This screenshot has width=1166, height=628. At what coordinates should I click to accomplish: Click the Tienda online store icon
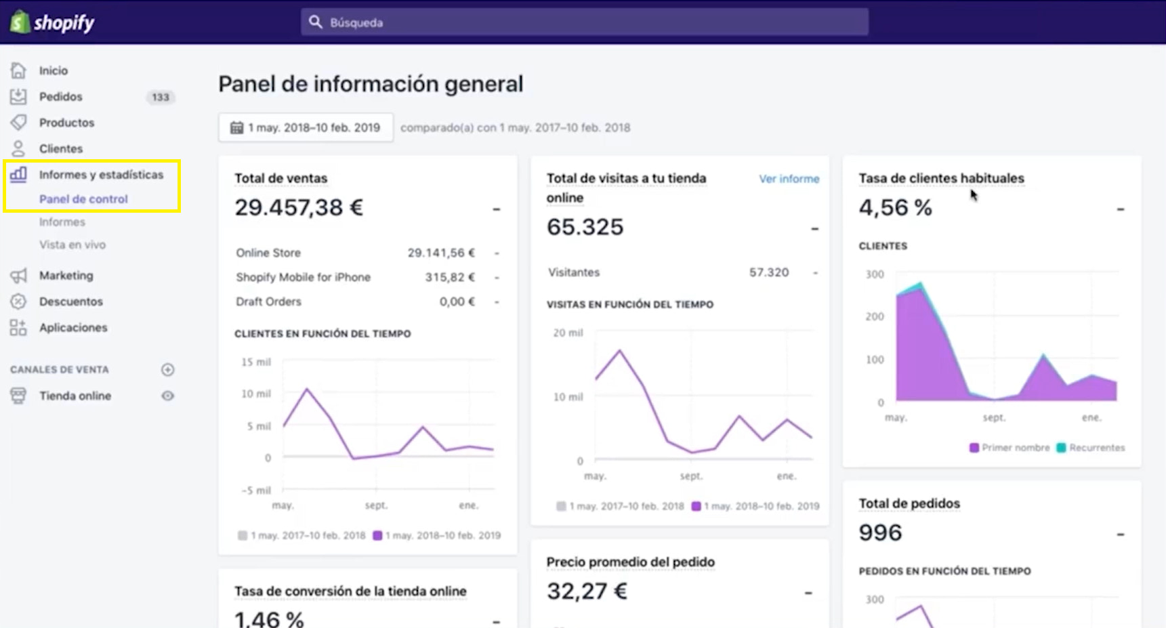tap(18, 396)
